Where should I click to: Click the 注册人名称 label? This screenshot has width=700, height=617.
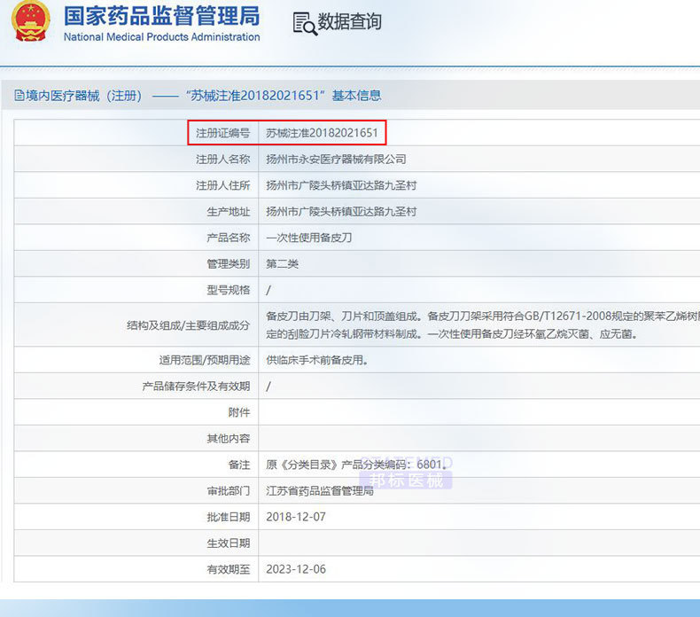pos(222,159)
